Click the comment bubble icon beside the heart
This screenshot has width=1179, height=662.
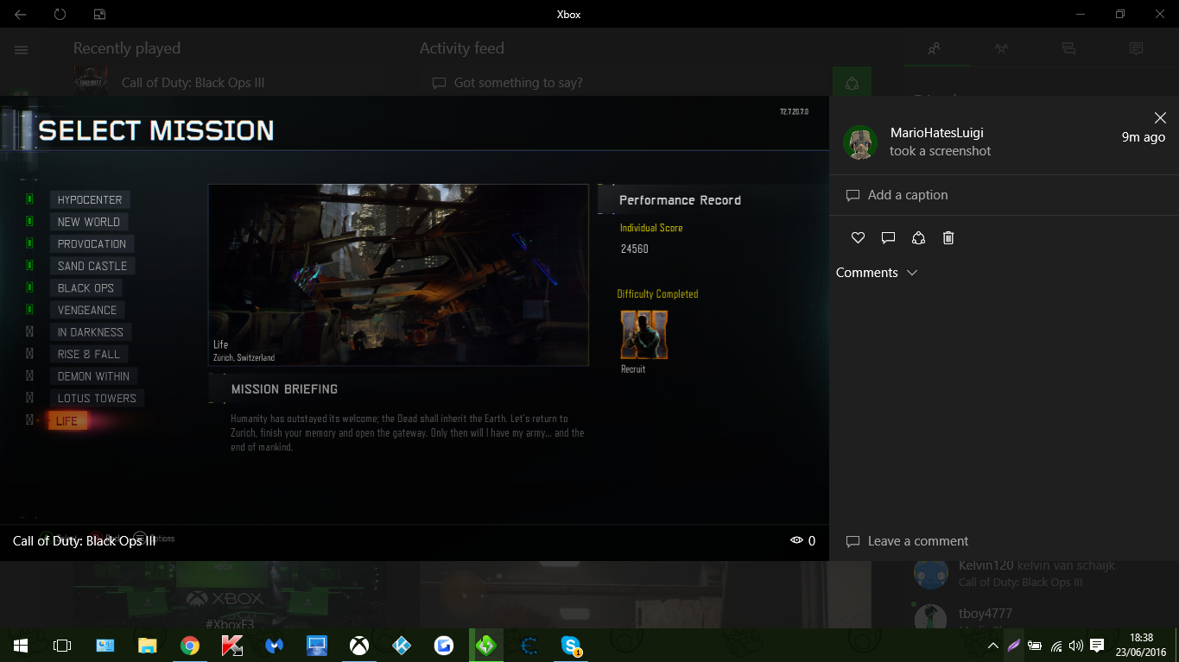point(888,238)
